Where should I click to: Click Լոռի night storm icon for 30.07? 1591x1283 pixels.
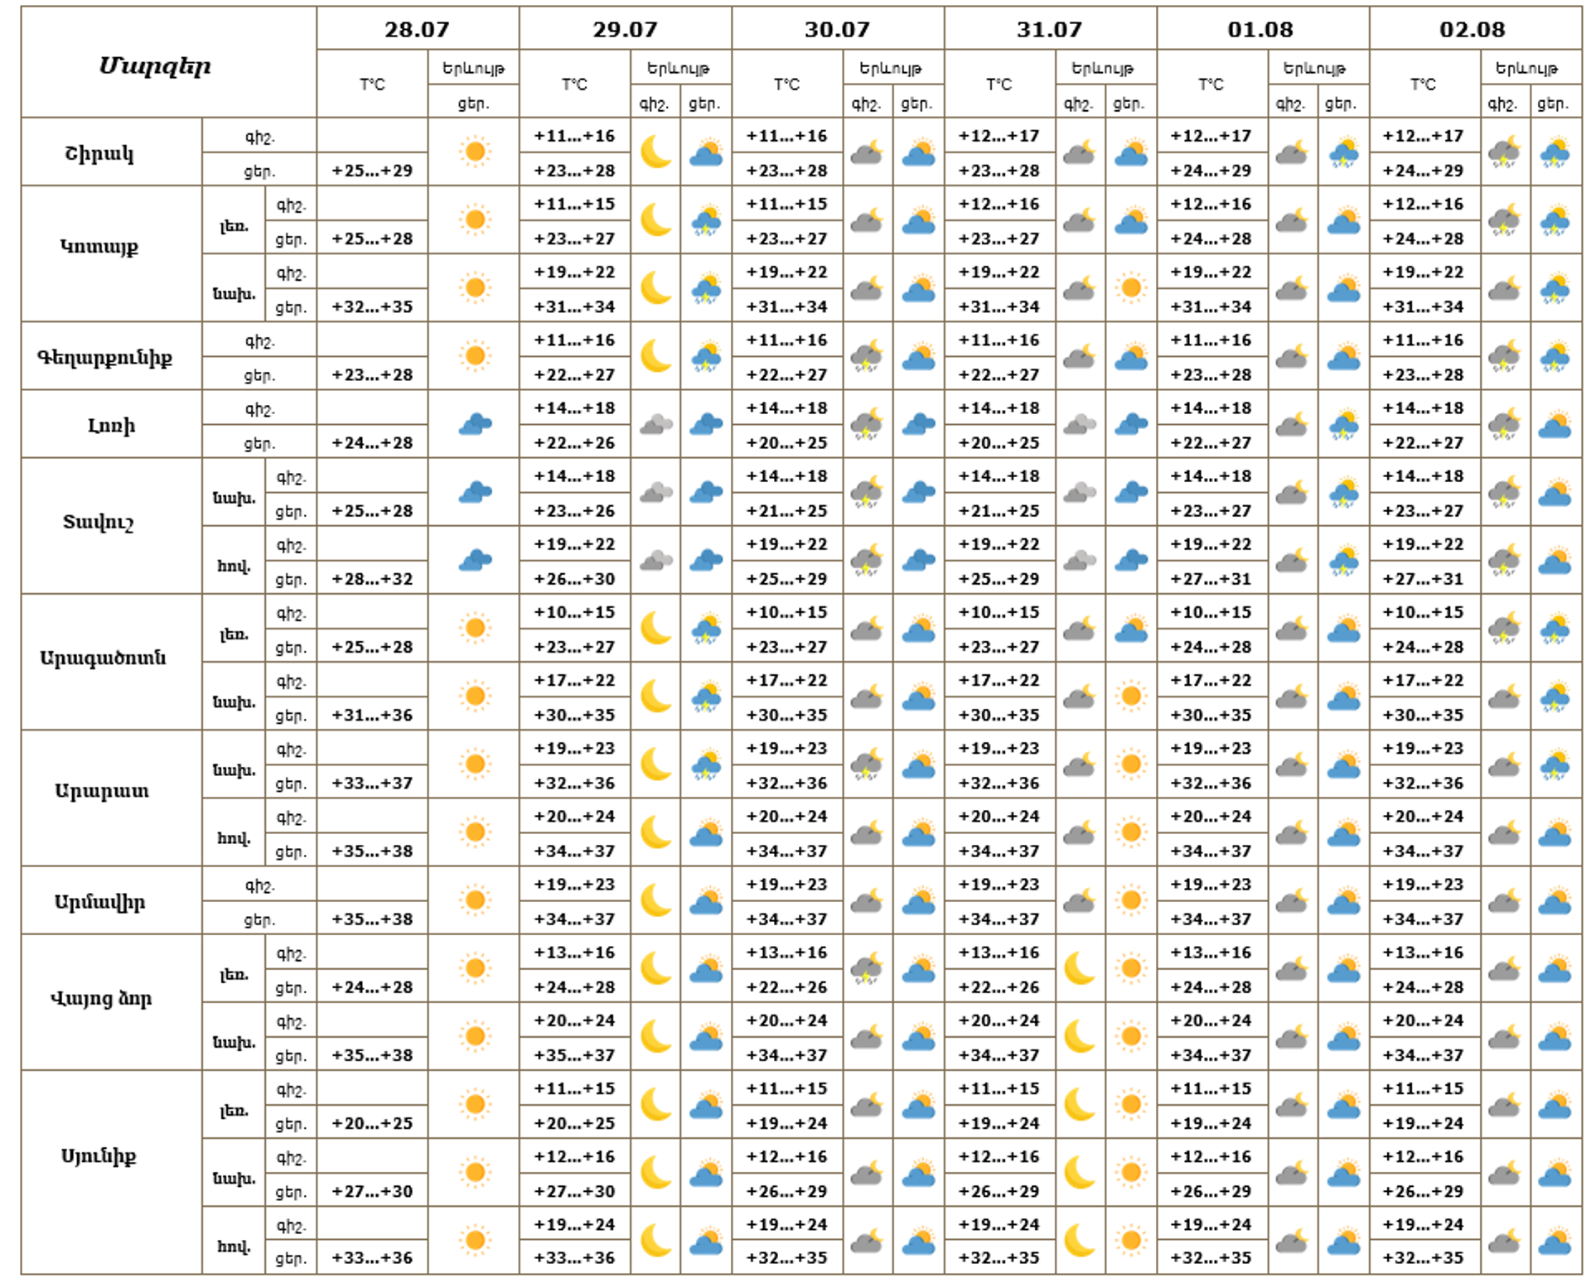coord(867,425)
